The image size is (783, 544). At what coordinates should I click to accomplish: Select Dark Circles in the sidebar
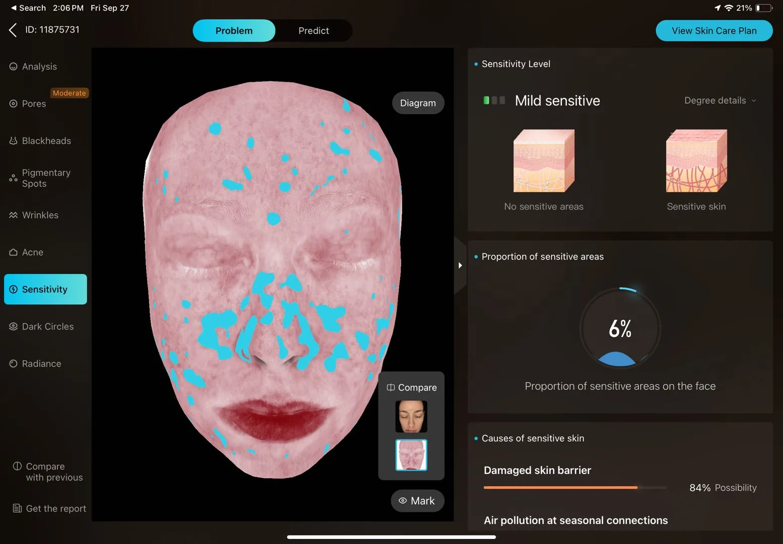(x=48, y=326)
